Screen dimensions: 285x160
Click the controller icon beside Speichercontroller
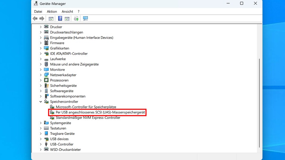click(x=46, y=102)
